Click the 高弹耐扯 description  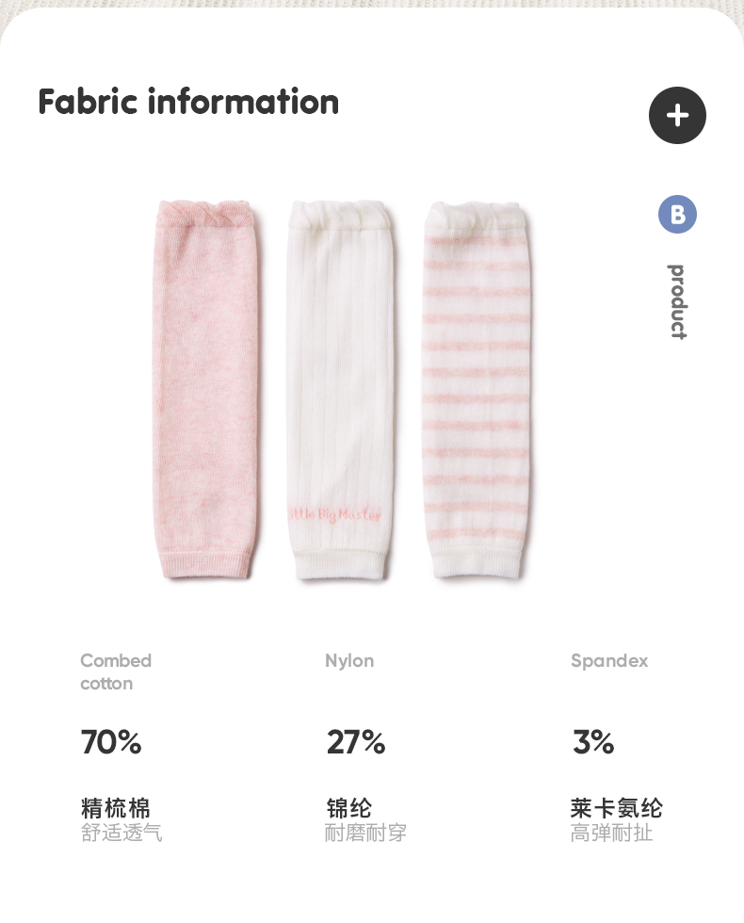point(611,833)
